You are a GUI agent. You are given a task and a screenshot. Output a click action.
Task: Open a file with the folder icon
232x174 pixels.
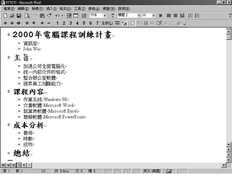click(12, 15)
